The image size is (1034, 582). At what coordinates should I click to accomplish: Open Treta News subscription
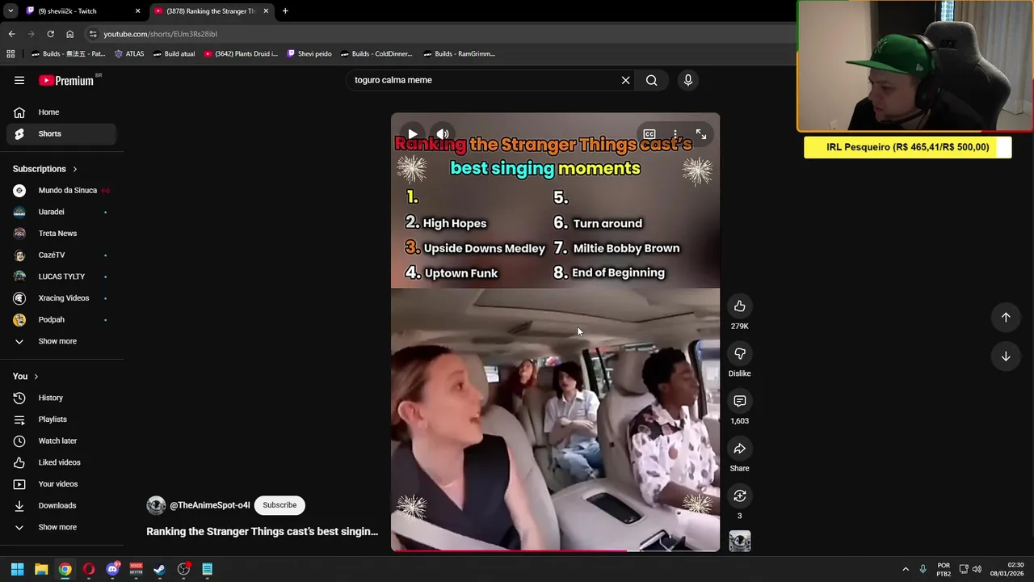click(x=61, y=234)
